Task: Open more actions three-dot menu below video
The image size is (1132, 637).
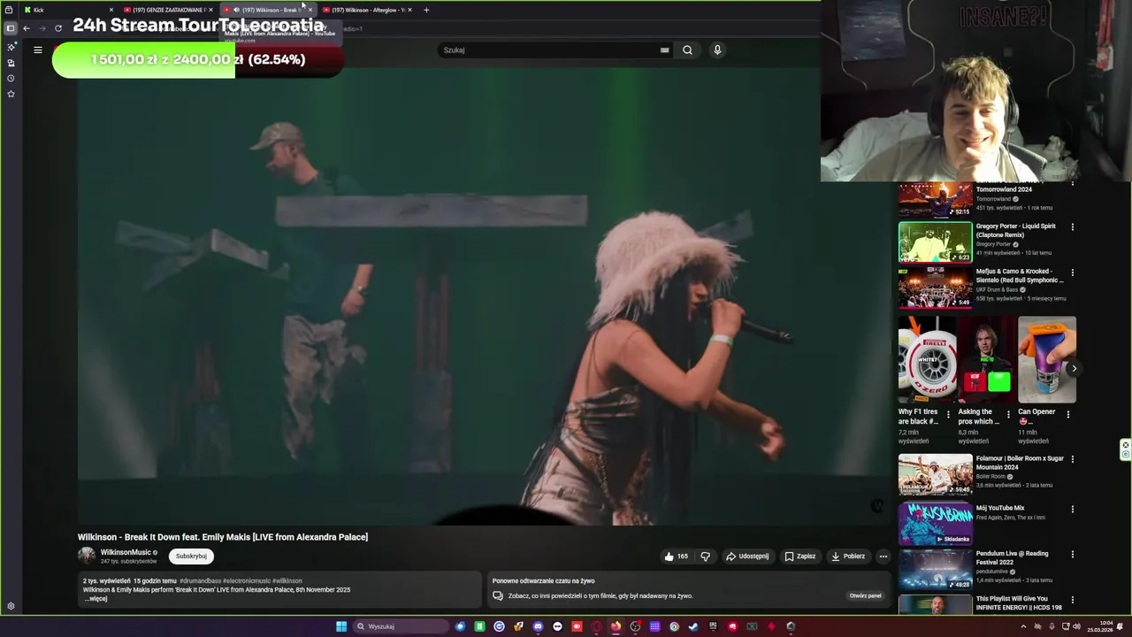Action: click(883, 556)
